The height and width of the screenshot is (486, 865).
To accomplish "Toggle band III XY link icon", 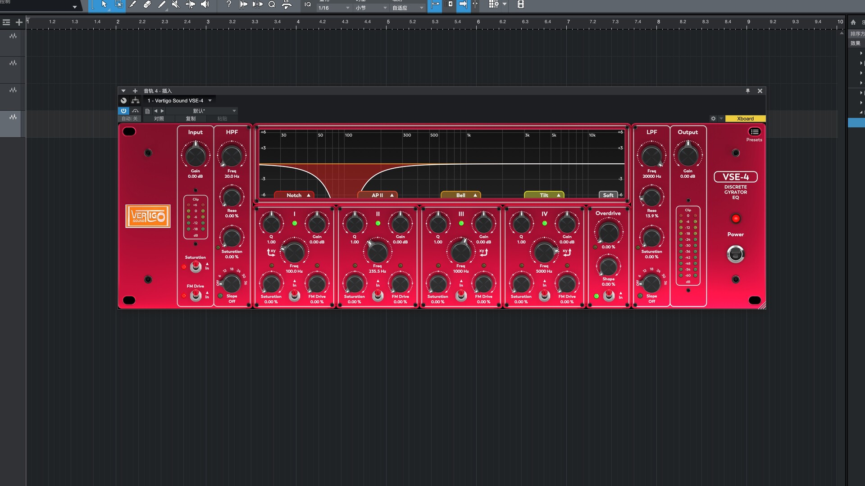I will [483, 252].
